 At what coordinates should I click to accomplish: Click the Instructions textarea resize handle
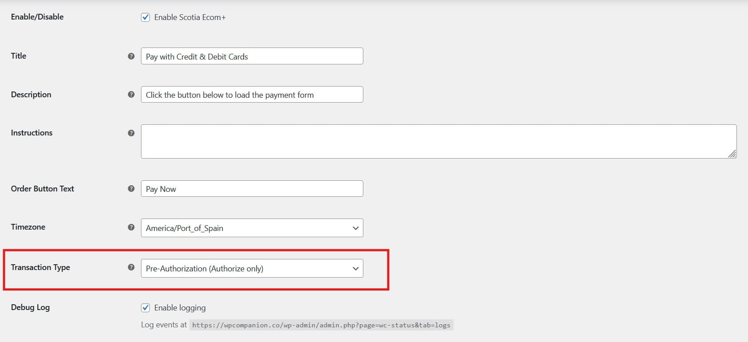point(732,154)
